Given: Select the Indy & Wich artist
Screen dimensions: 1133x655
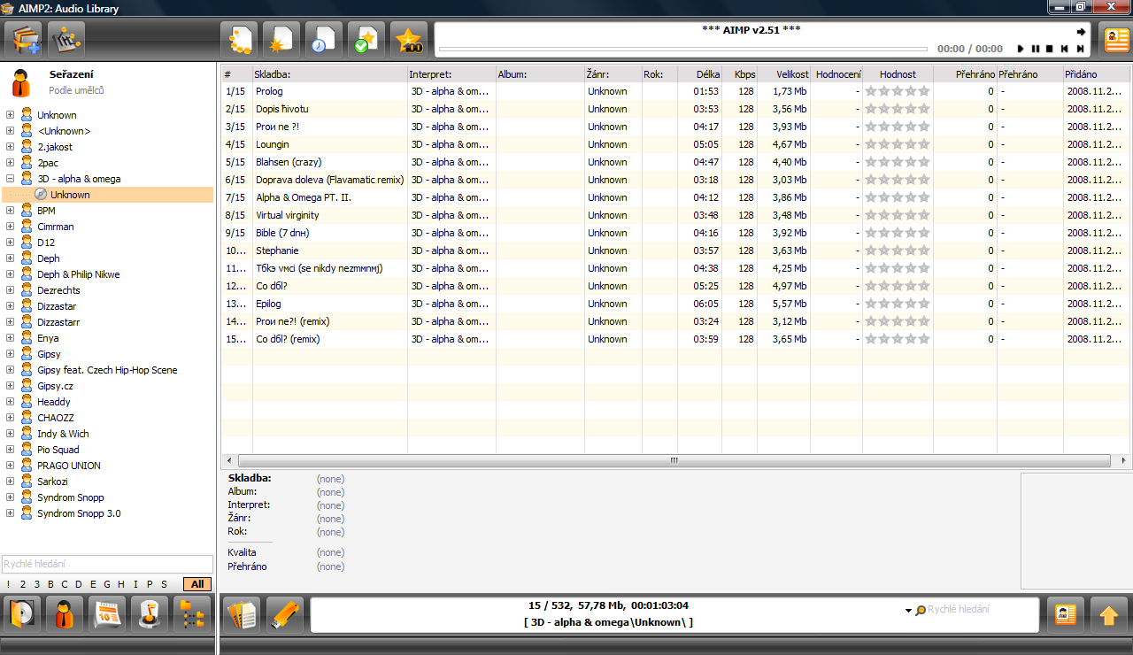Looking at the screenshot, I should [63, 434].
